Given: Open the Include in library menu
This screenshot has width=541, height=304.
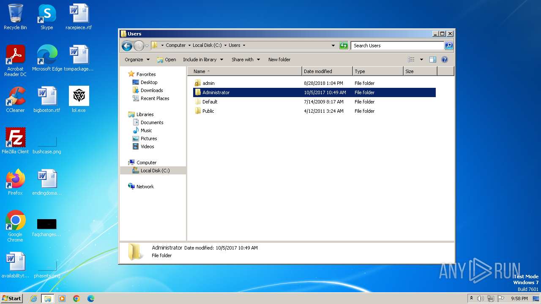Looking at the screenshot, I should [203, 60].
